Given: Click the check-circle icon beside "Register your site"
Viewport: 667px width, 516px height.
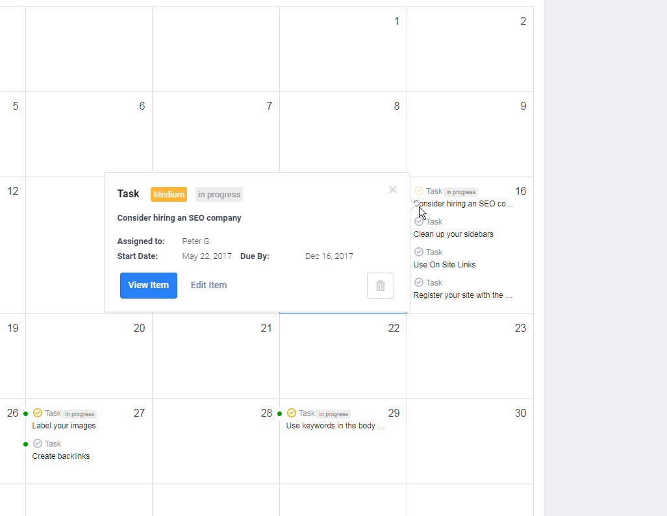Looking at the screenshot, I should (x=419, y=282).
